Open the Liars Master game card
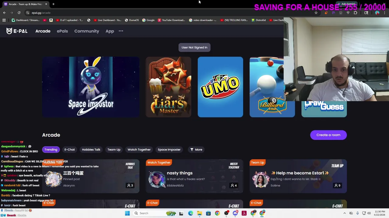 pos(169,87)
